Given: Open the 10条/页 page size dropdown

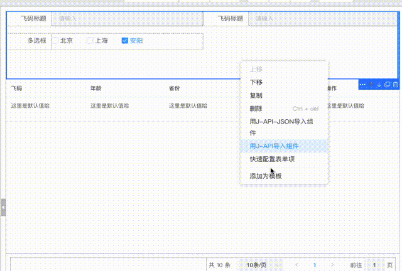Looking at the screenshot, I should click(256, 265).
